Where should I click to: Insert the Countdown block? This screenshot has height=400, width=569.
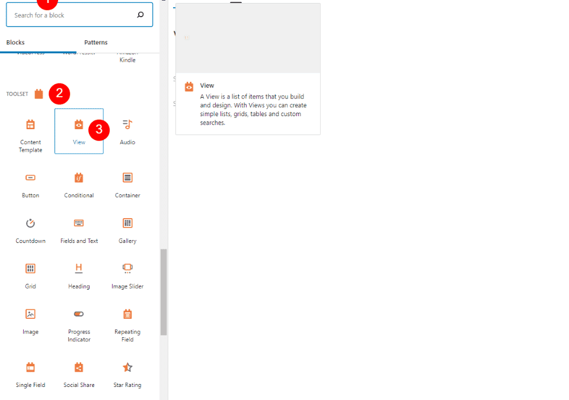[x=30, y=231]
